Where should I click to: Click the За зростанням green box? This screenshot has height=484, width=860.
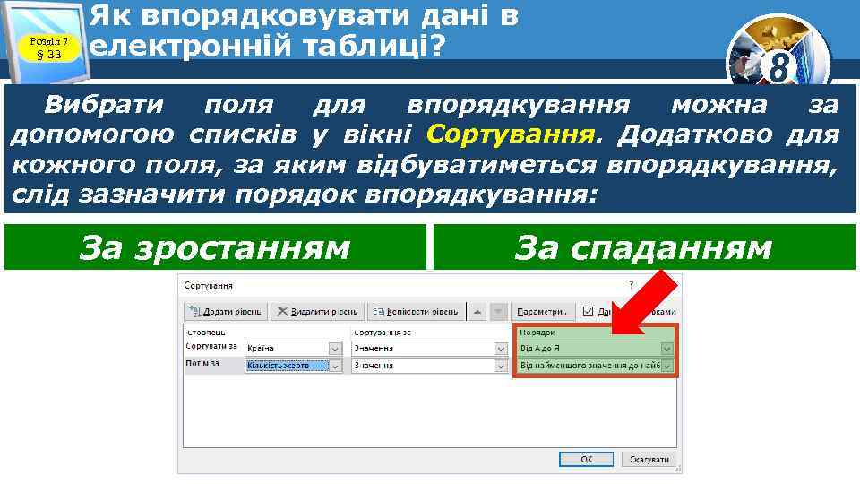pos(215,247)
